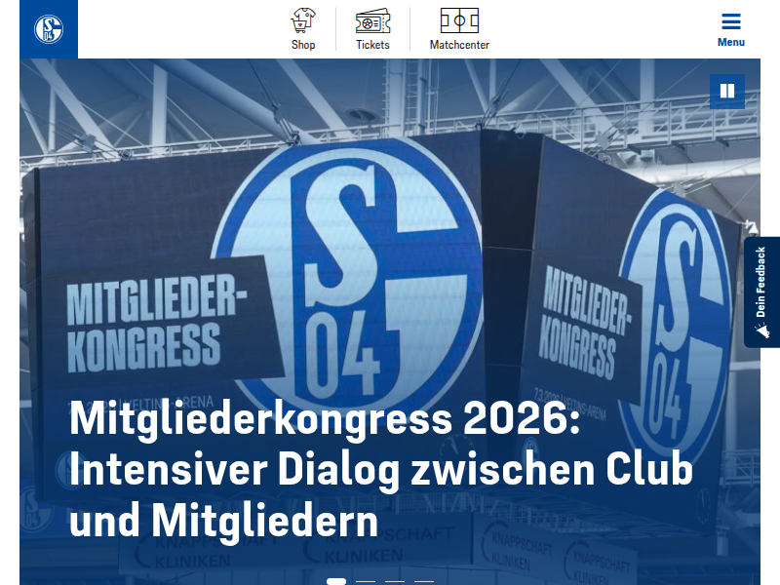780x585 pixels.
Task: Open the Shop text label
Action: (303, 45)
